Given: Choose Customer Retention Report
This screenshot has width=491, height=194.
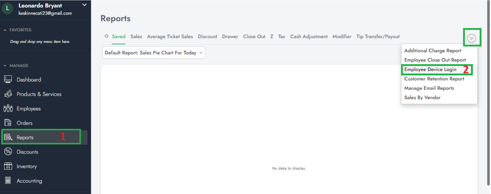Looking at the screenshot, I should [434, 79].
